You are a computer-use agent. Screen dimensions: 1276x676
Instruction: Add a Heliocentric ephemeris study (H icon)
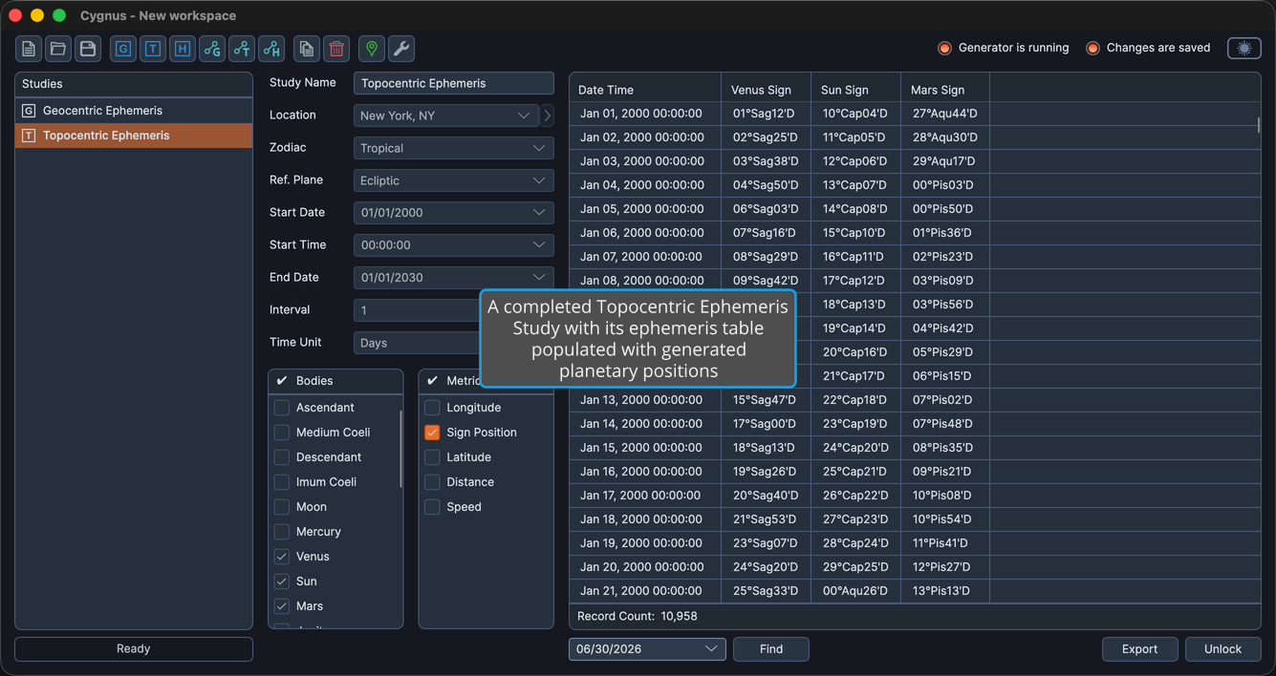(x=183, y=49)
